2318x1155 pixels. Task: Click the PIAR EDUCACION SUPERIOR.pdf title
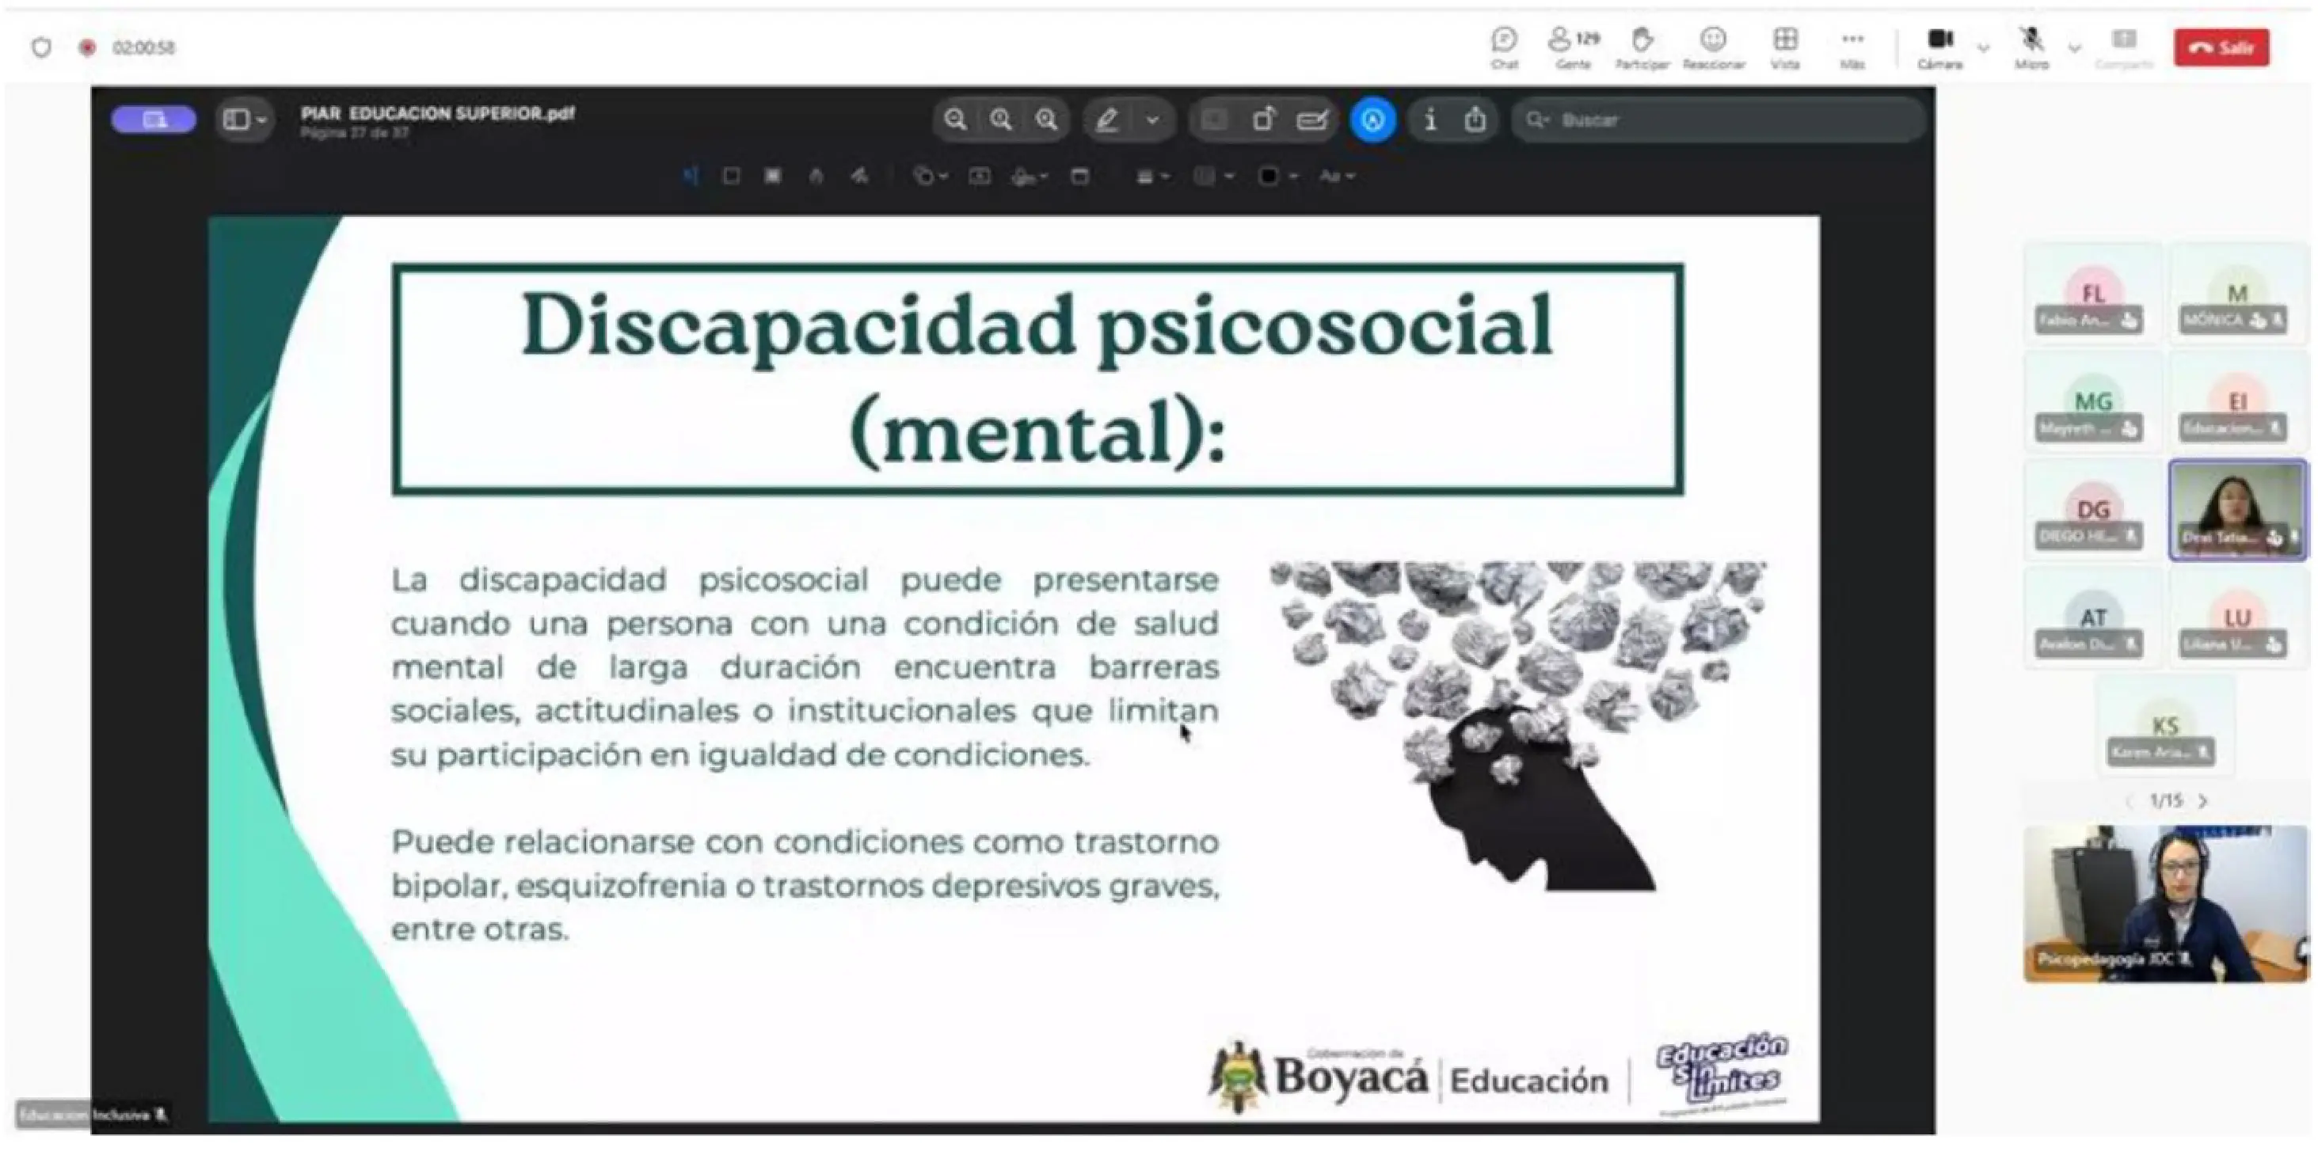click(437, 113)
